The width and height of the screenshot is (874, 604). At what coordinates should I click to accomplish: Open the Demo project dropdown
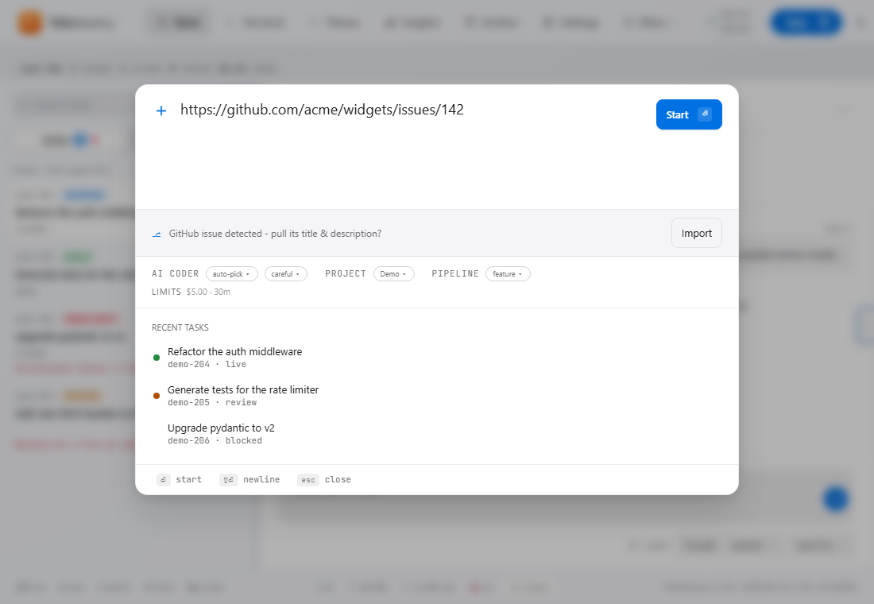coord(393,274)
